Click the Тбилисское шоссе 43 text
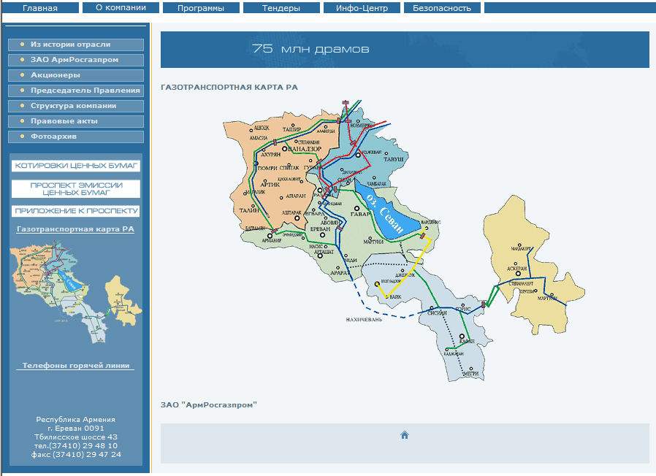This screenshot has width=656, height=476. coord(76,437)
